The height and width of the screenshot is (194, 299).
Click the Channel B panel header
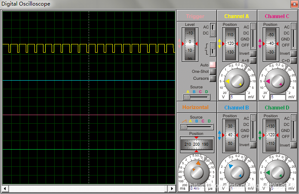(x=237, y=107)
